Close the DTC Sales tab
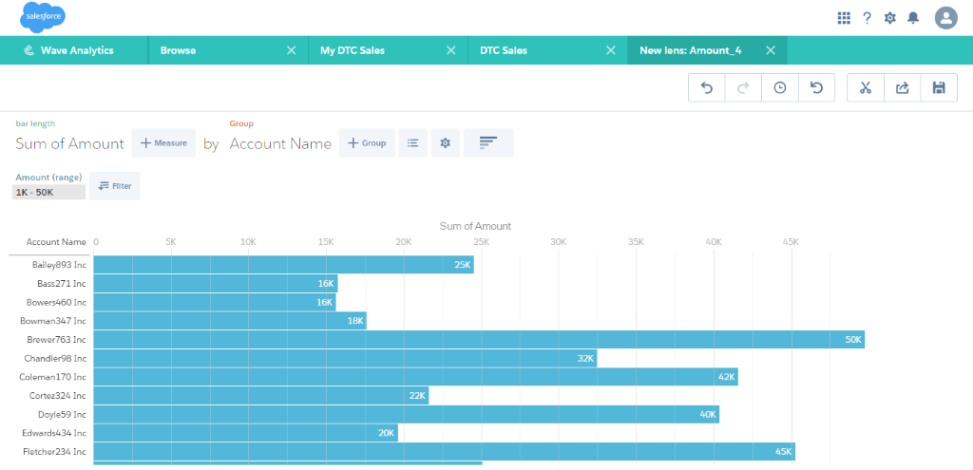This screenshot has width=973, height=470. pos(611,50)
